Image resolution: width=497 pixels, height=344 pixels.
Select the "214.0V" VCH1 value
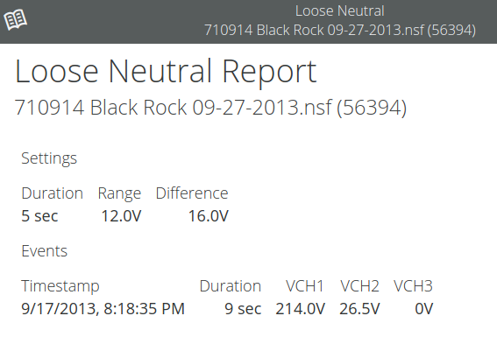pos(300,309)
